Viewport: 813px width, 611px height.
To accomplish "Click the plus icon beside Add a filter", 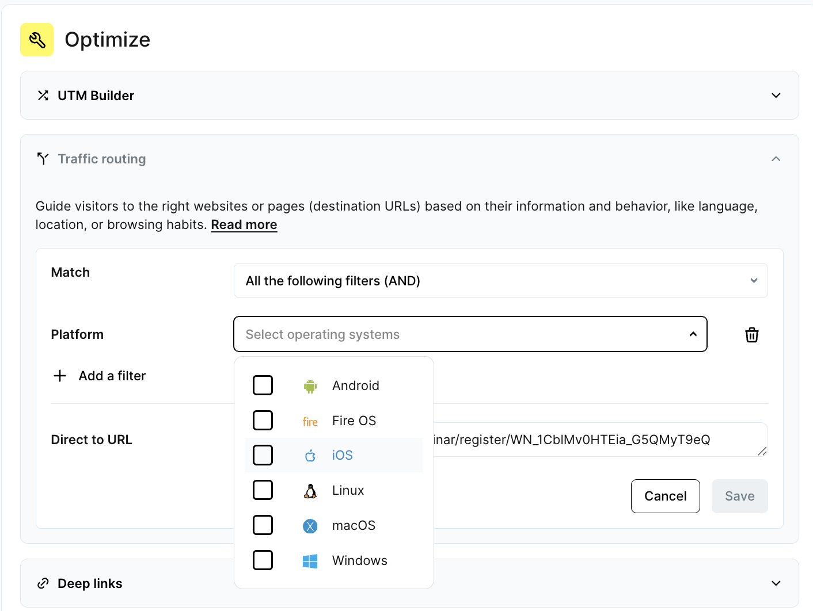I will 60,376.
